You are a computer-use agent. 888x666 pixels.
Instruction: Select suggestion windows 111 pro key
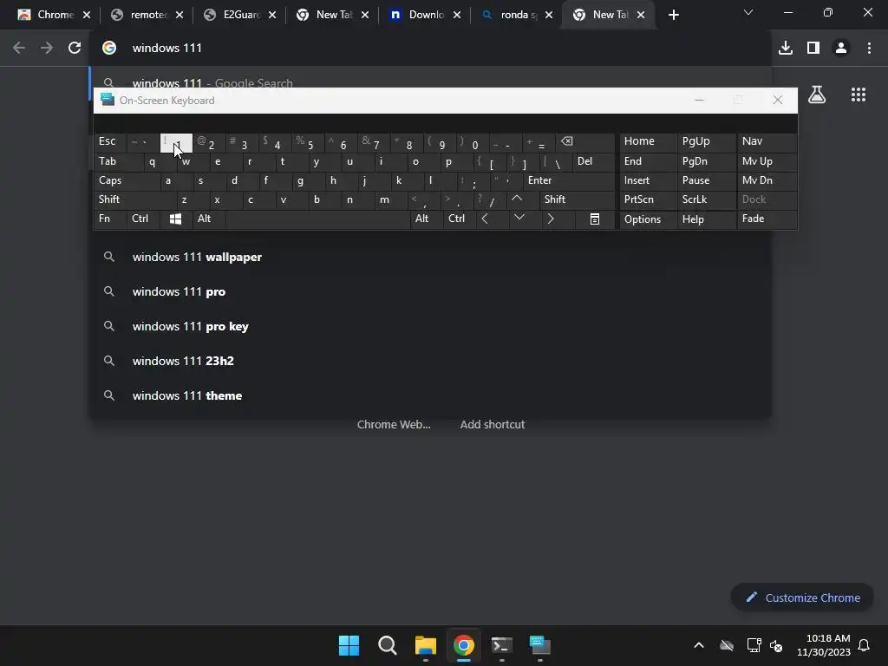tap(430, 326)
